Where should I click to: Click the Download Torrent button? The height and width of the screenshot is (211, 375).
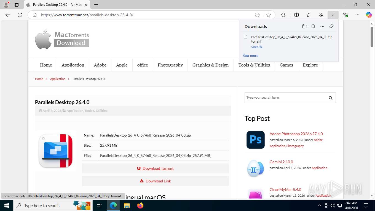(155, 168)
